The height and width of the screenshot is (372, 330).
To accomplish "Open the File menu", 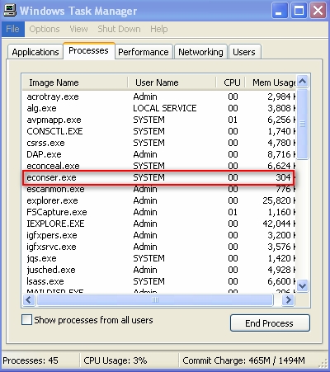I will point(12,29).
